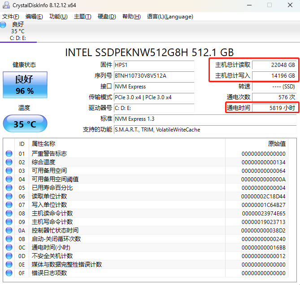Click the status orb beside 错误日志项数
Viewport: 300px width, 285px height.
pos(9,273)
